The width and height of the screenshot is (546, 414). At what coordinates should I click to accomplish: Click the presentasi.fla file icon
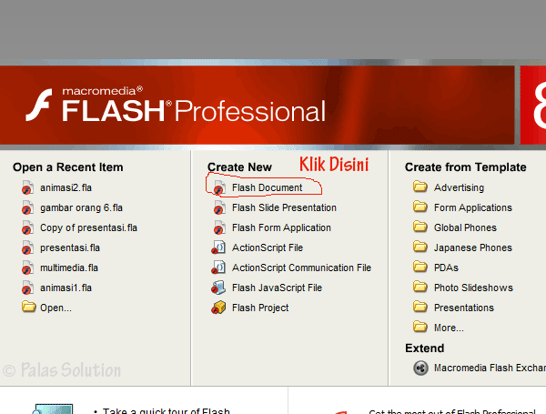click(27, 247)
